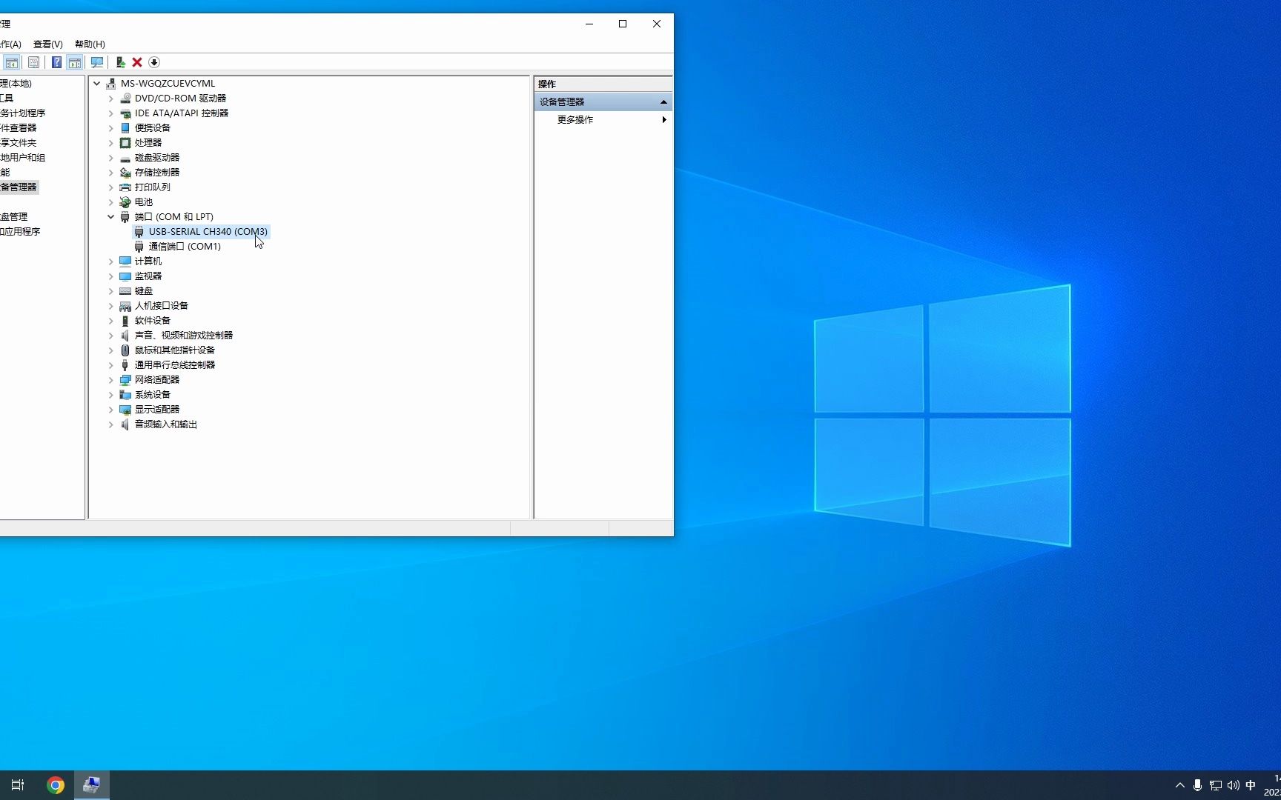Select the 显示适配器 display icon
Screen dimensions: 1281x800
click(x=125, y=409)
